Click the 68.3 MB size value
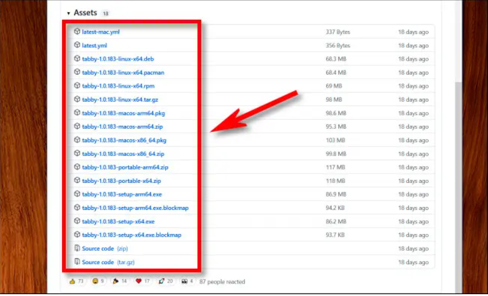This screenshot has width=488, height=296. point(336,59)
